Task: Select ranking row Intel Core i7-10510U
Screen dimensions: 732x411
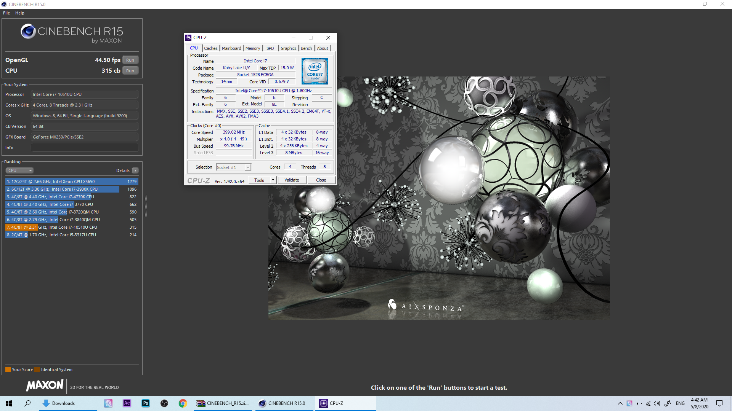Action: point(72,227)
